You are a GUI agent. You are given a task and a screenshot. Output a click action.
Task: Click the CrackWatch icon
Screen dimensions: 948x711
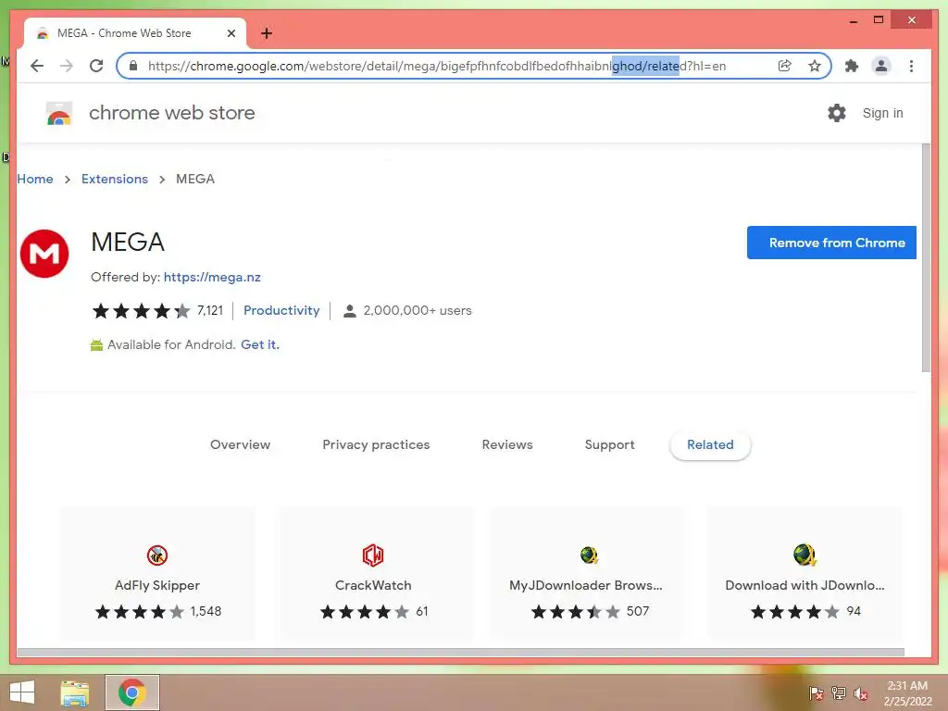(373, 555)
